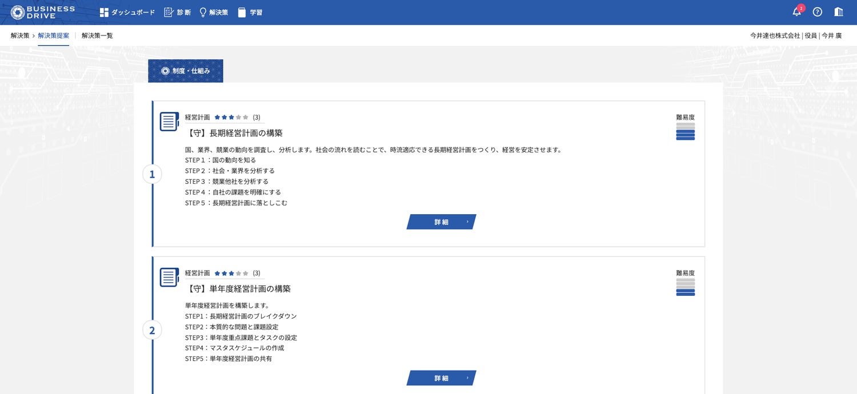Click the star rating of 単年度経営計画
The height and width of the screenshot is (394, 857).
click(231, 273)
